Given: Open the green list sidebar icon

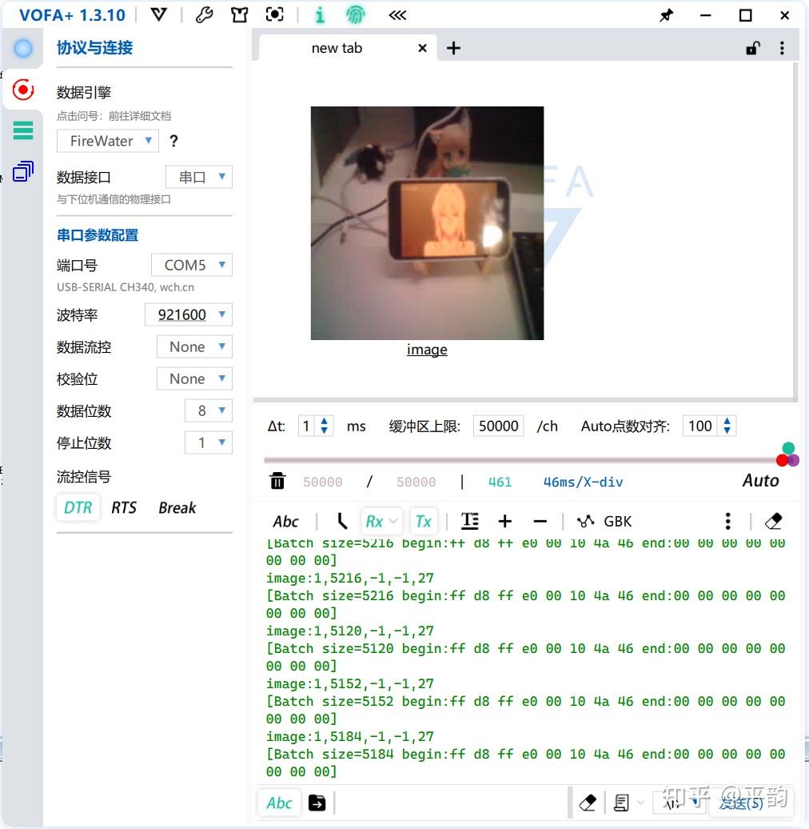Looking at the screenshot, I should (22, 130).
